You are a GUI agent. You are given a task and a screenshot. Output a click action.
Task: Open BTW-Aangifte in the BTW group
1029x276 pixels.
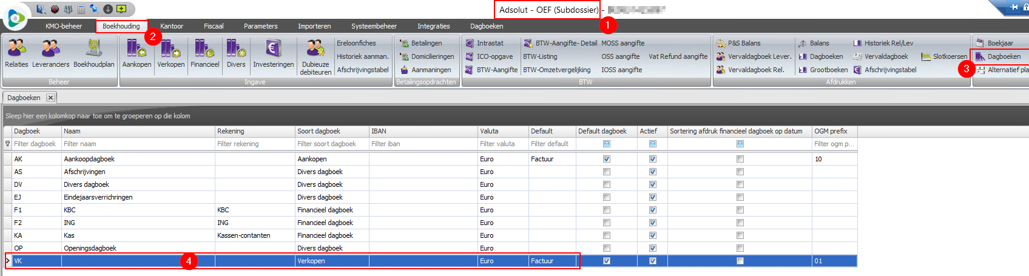point(491,70)
